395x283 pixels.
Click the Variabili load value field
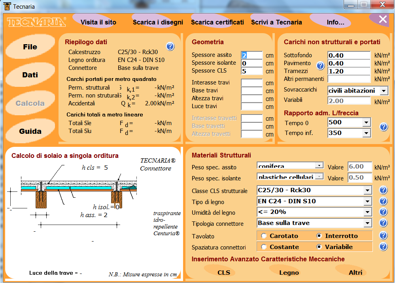[349, 101]
